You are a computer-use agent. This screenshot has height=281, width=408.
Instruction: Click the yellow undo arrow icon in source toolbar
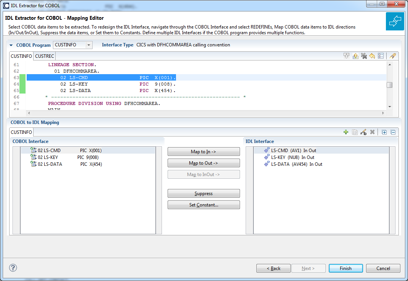[372, 56]
